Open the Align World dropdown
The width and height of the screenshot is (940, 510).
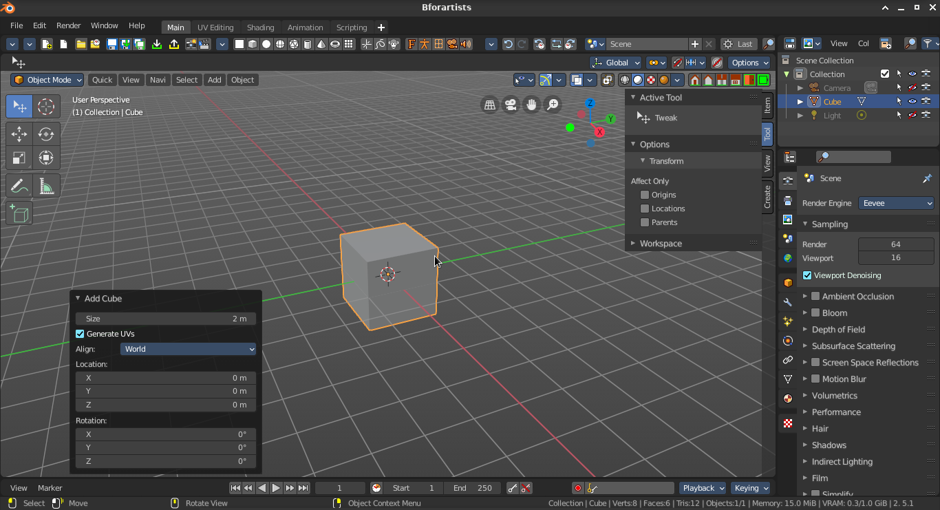188,349
